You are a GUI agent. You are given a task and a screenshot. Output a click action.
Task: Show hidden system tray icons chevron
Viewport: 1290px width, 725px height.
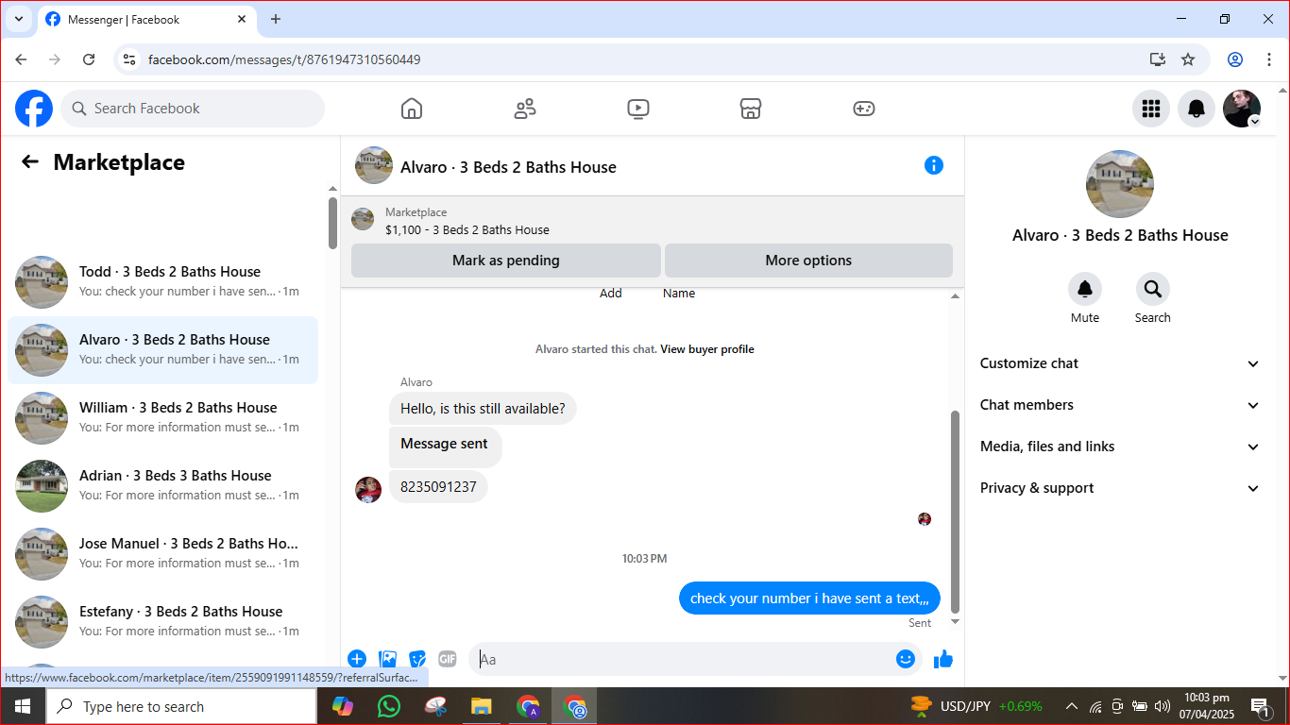1072,706
